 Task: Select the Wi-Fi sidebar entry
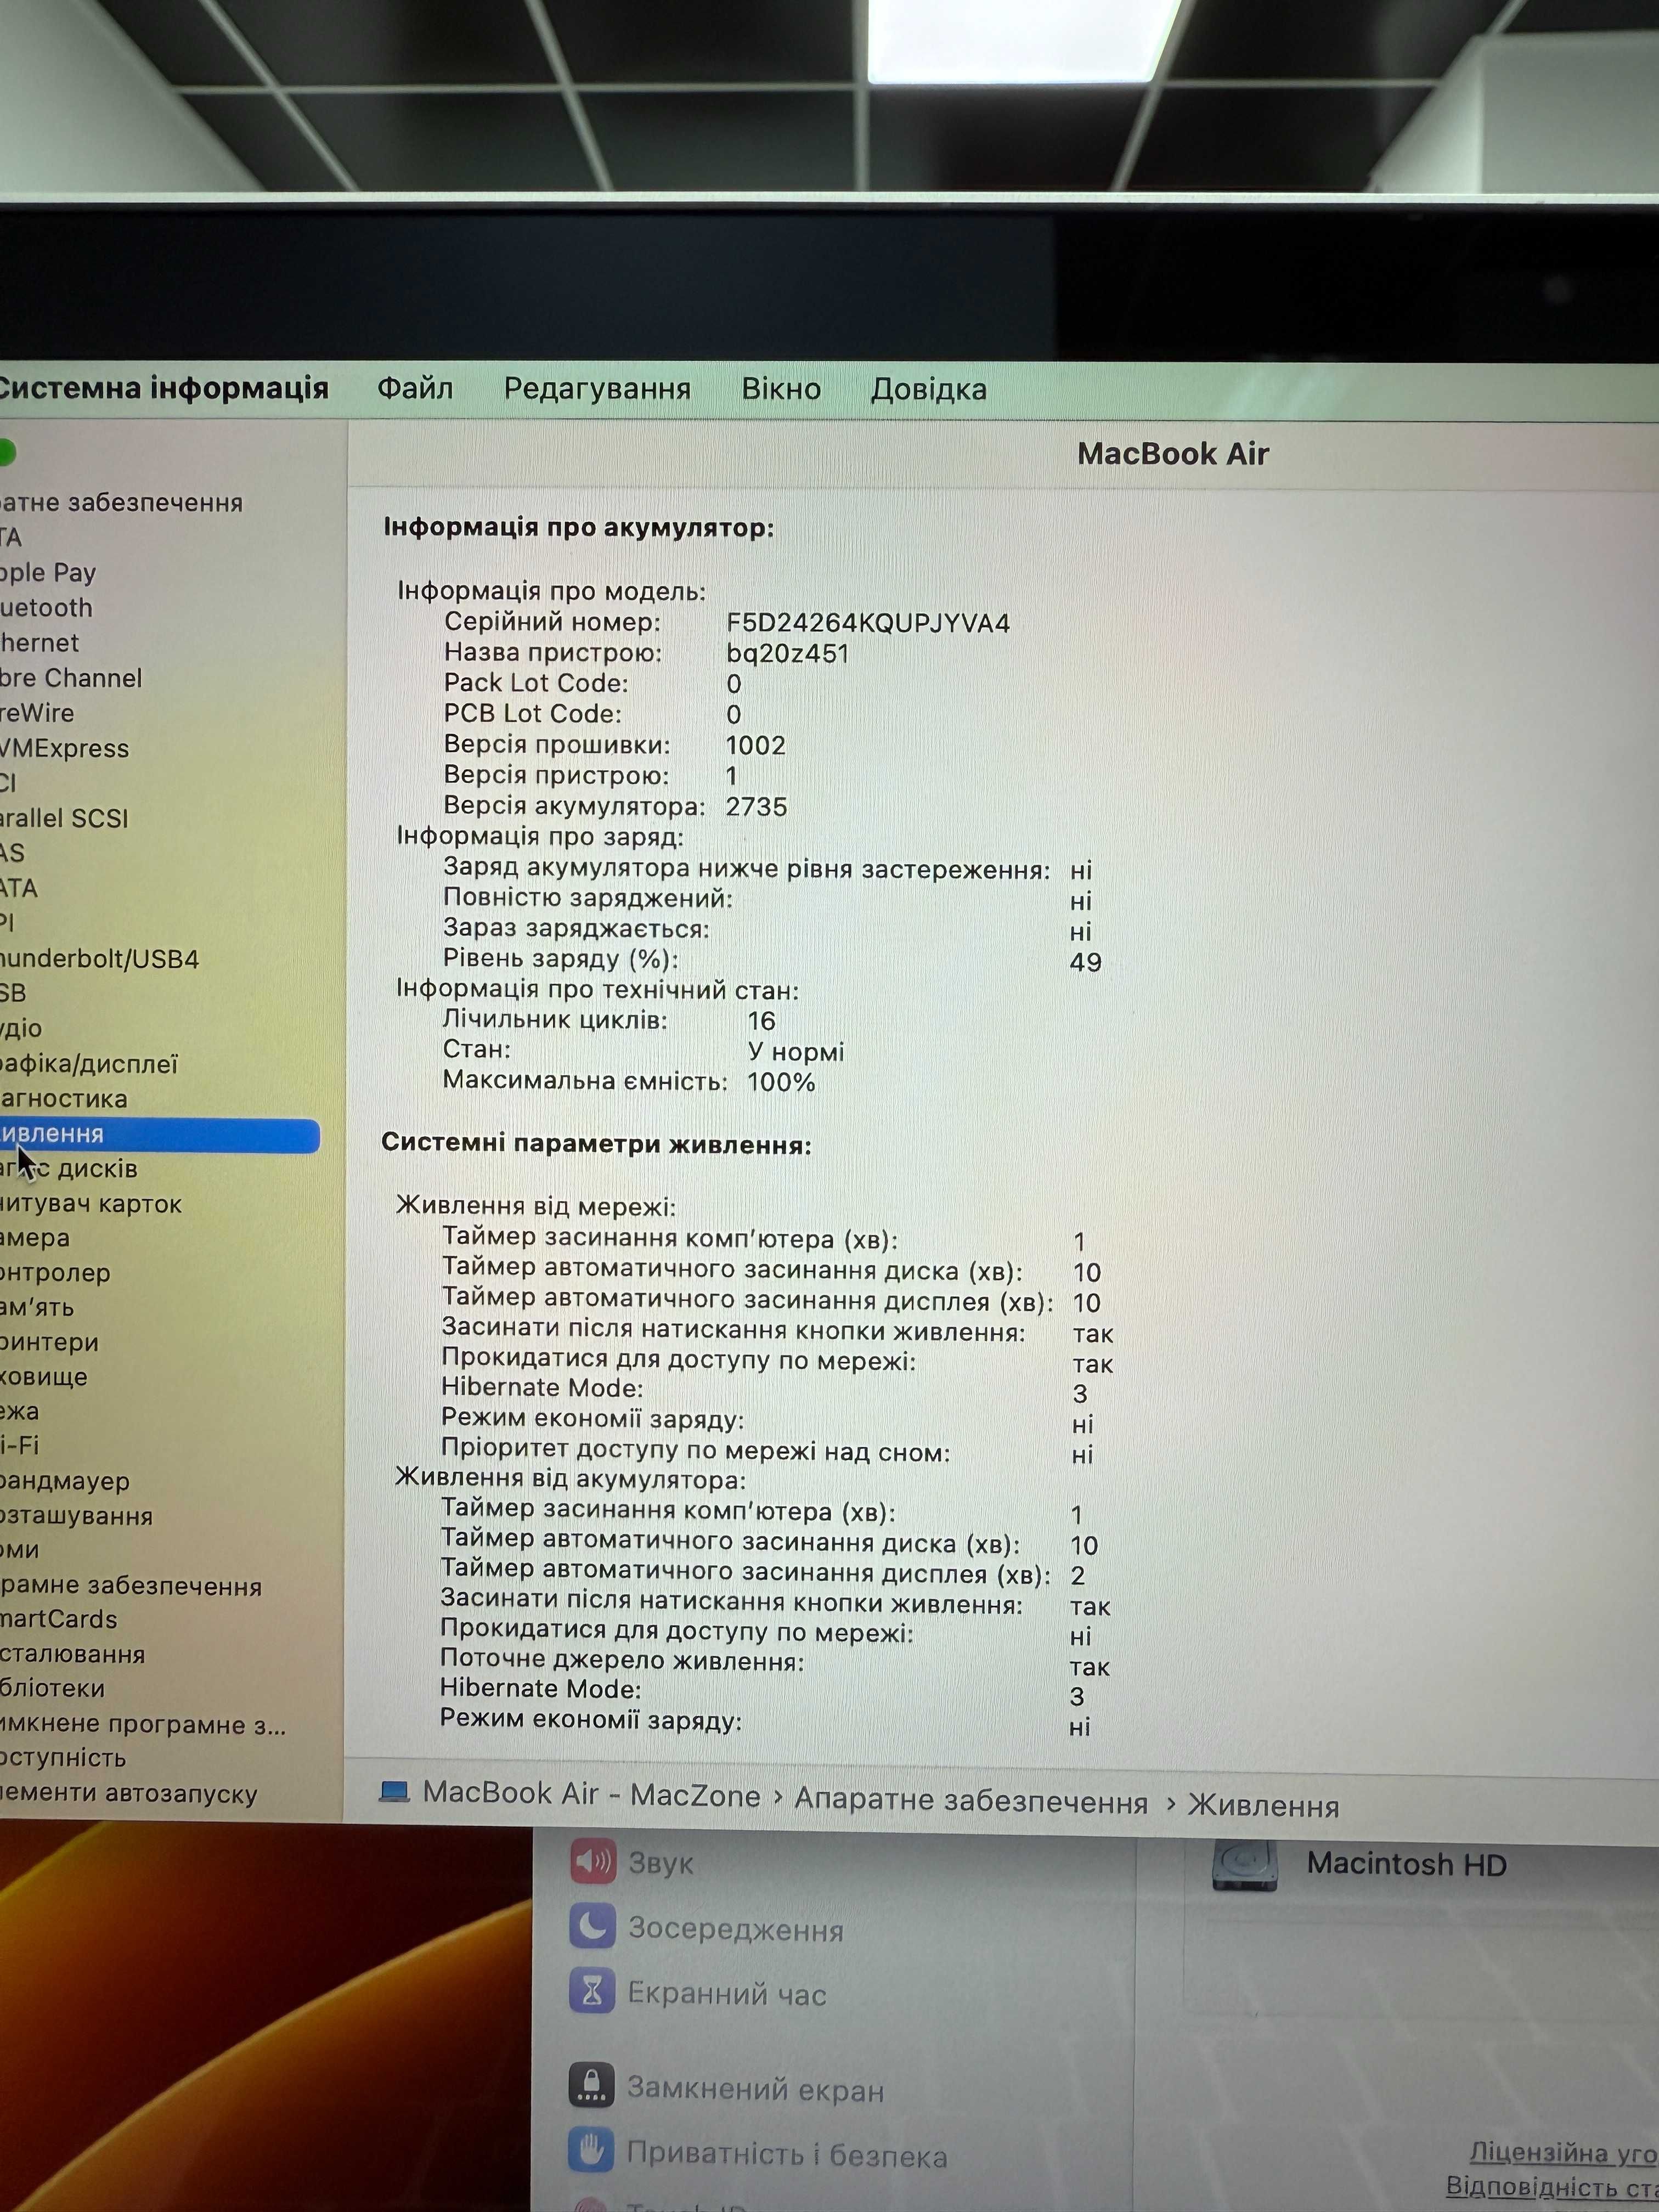coord(20,1445)
